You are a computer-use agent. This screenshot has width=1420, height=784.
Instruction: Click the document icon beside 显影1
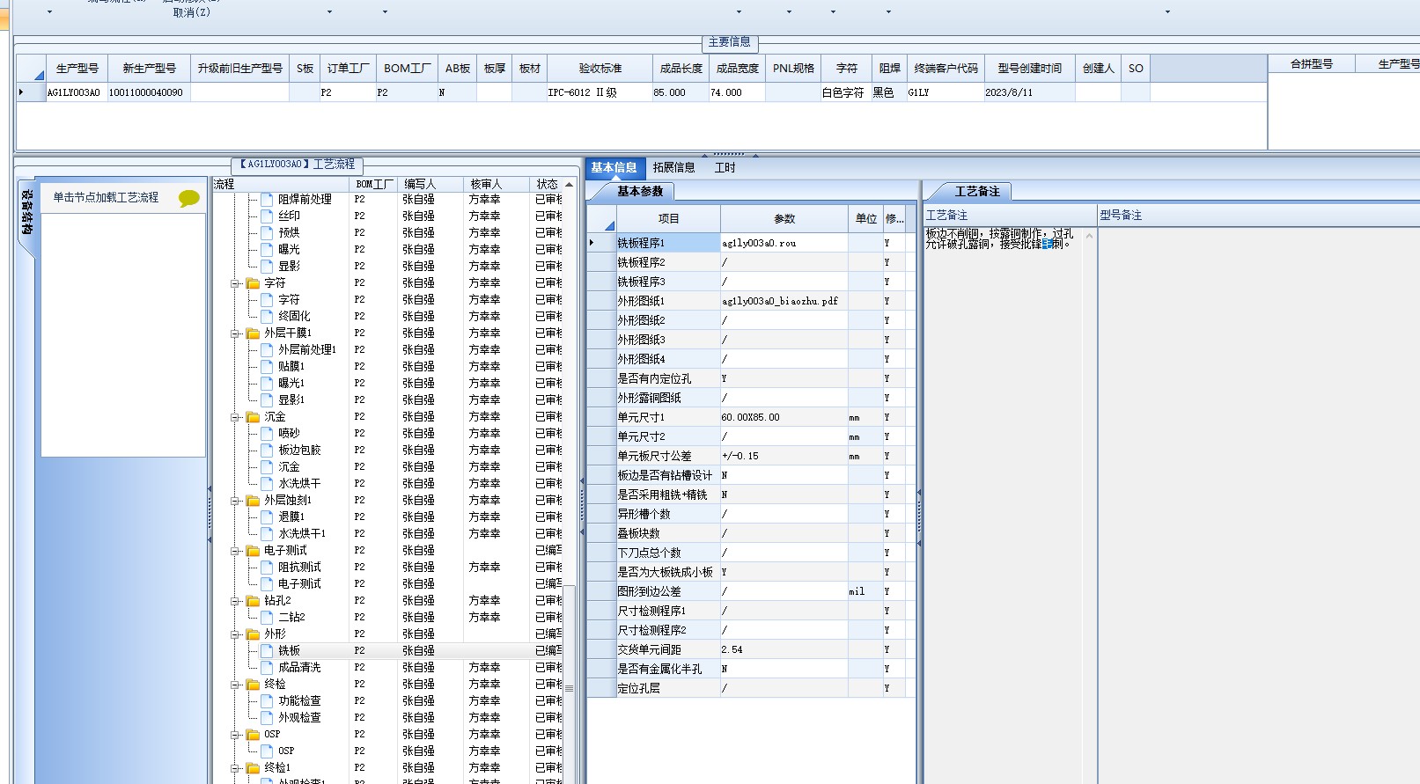click(x=267, y=400)
